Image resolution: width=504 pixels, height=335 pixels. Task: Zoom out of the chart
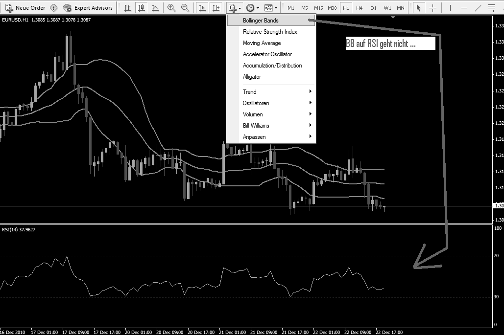click(185, 8)
